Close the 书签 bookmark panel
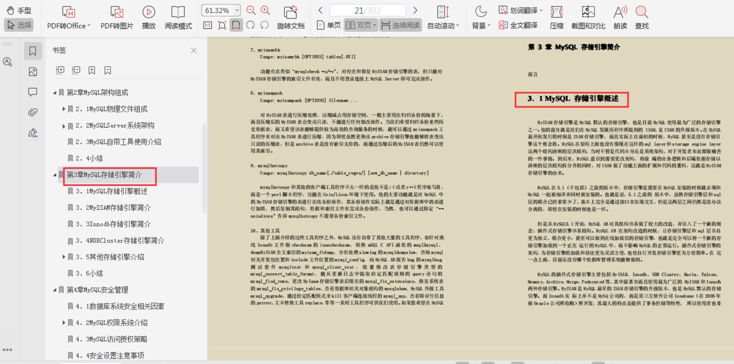Screen dimensions: 734x364 [x=194, y=50]
